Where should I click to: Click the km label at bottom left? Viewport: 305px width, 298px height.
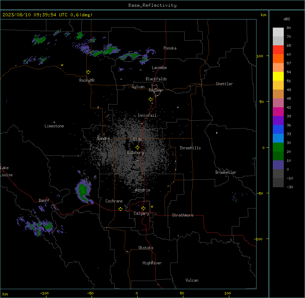[x=5, y=294]
